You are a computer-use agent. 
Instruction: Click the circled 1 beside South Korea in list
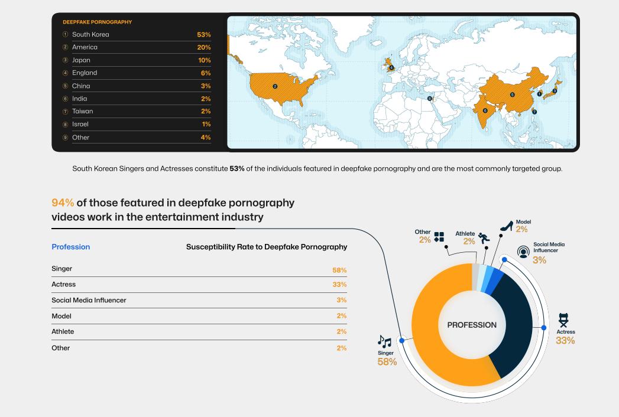coord(66,34)
